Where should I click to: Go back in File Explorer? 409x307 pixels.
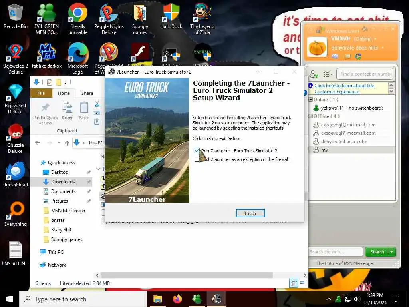[38, 143]
